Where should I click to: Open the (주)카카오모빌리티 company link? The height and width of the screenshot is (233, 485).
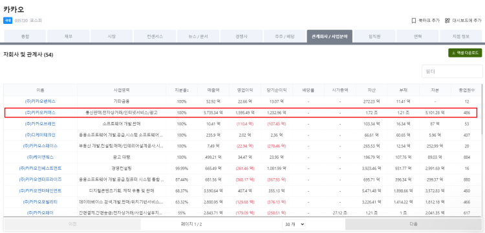[x=40, y=202]
